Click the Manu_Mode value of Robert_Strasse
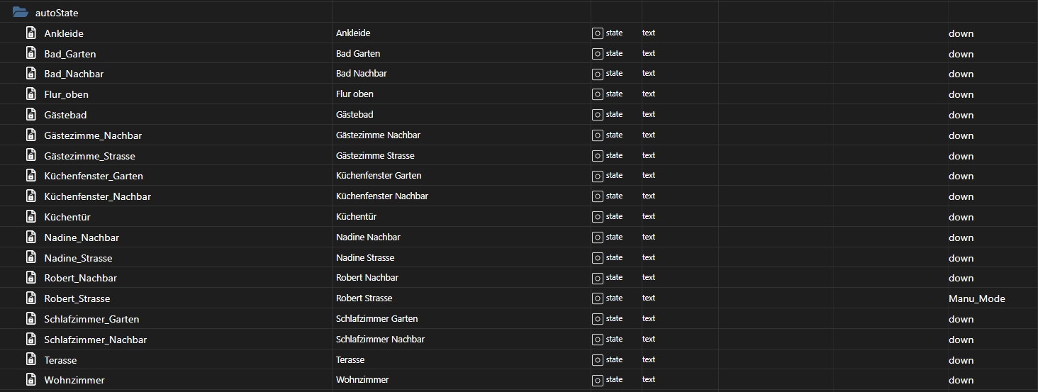The image size is (1038, 392). 976,298
